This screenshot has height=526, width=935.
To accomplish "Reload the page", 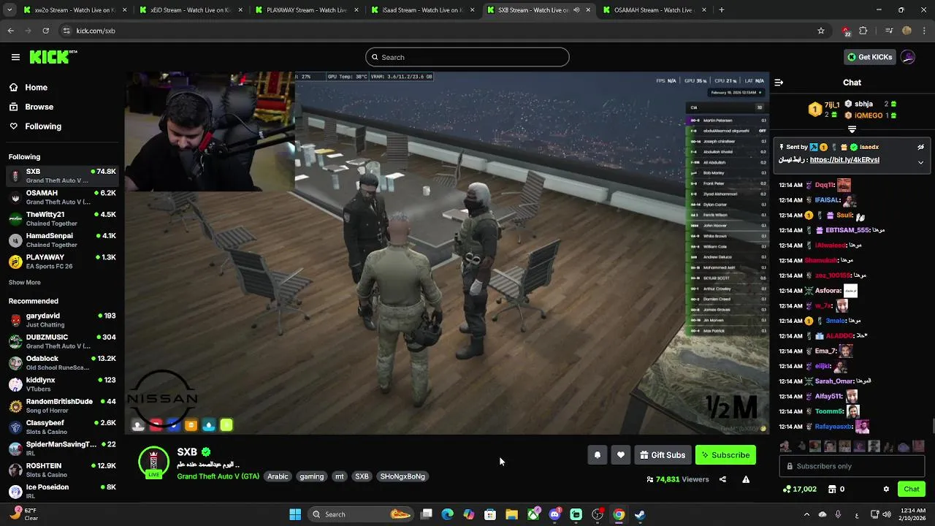I will (45, 31).
